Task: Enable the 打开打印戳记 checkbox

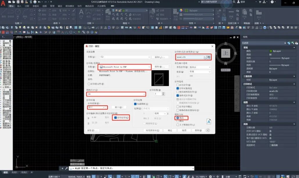Action: pos(178,107)
